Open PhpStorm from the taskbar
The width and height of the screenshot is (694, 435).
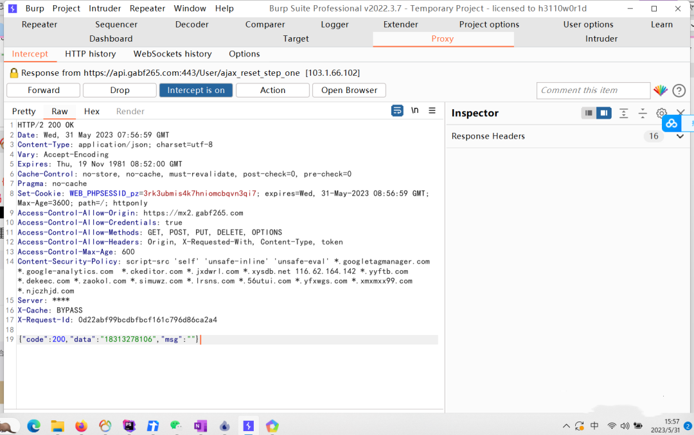(129, 426)
